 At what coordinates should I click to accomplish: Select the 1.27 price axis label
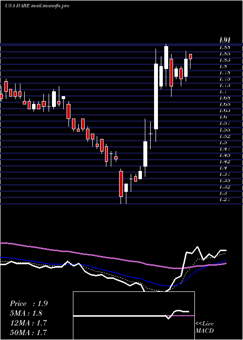click(x=225, y=200)
